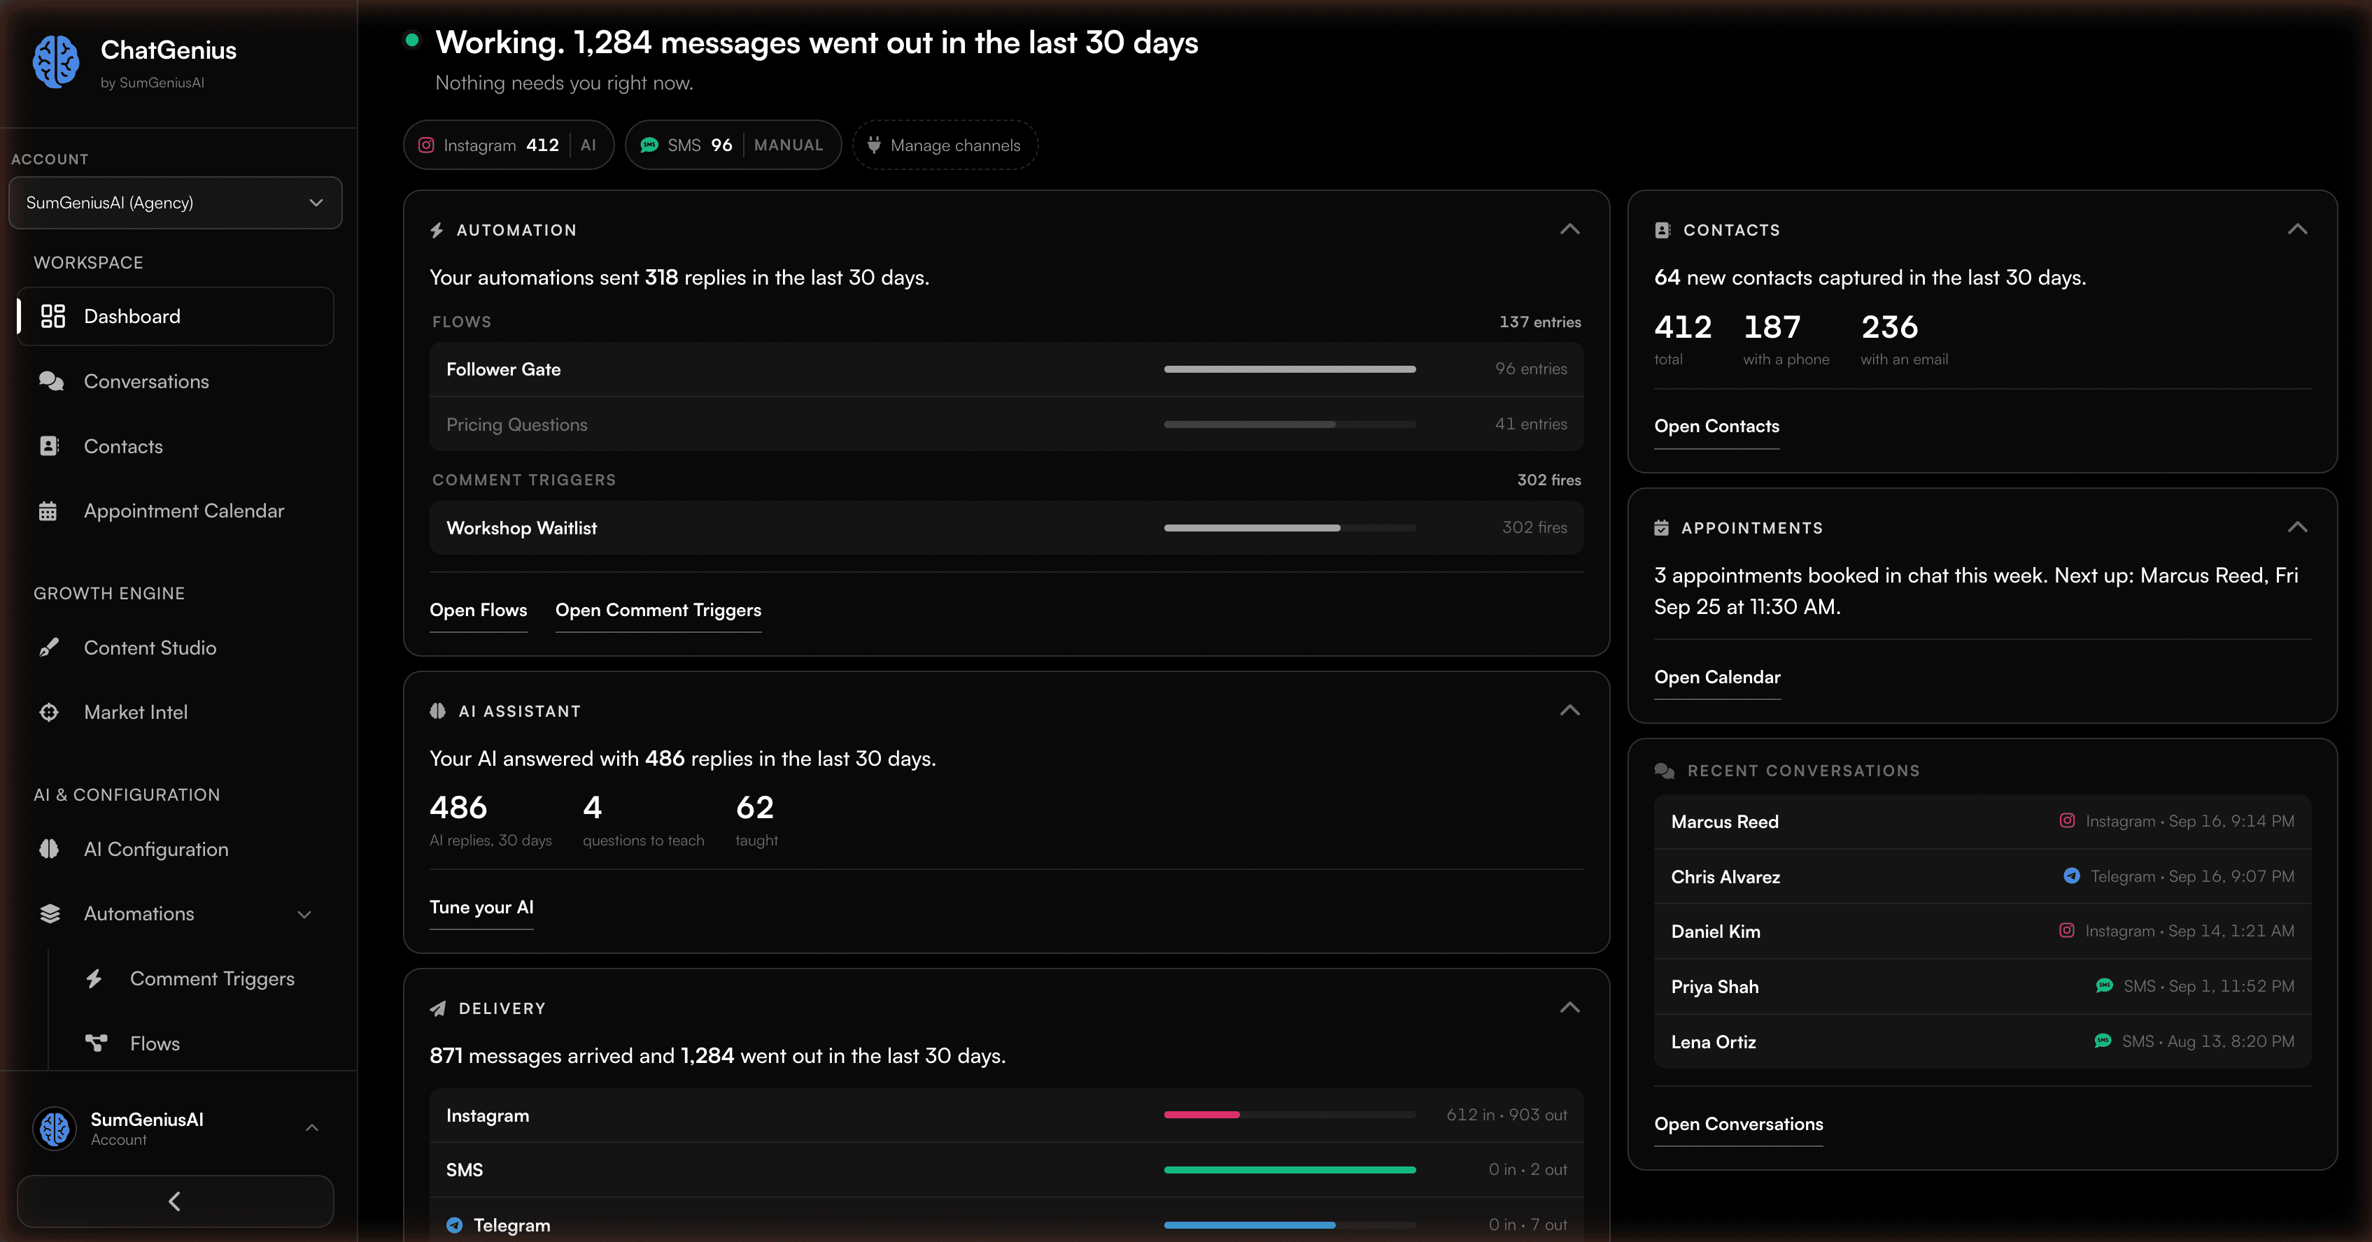
Task: Collapse the AI Assistant card chevron
Action: tap(1570, 711)
